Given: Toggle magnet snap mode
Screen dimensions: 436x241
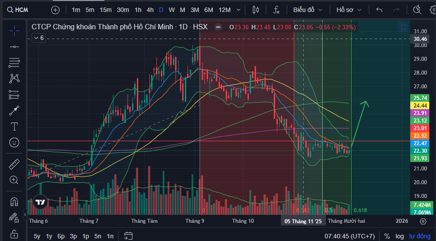Looking at the screenshot, I should (x=14, y=201).
